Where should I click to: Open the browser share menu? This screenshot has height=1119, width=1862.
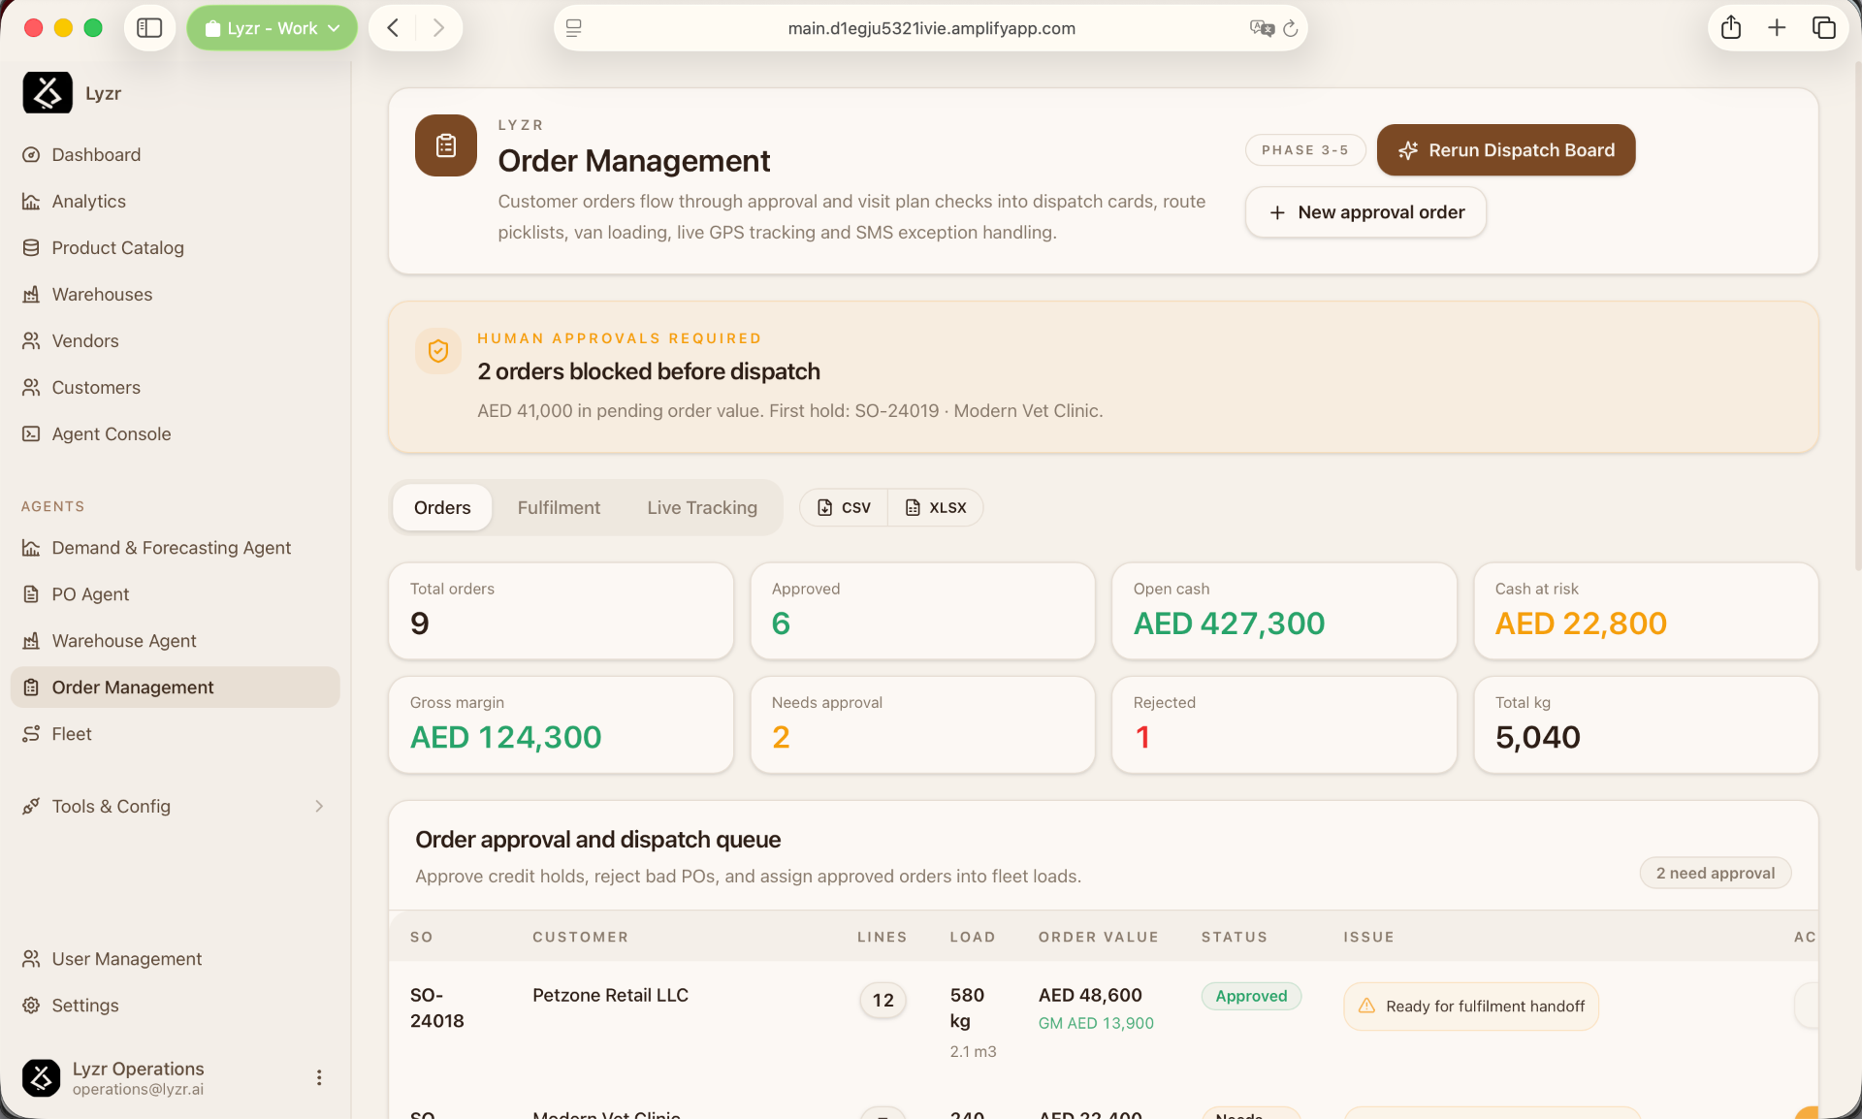[x=1731, y=28]
